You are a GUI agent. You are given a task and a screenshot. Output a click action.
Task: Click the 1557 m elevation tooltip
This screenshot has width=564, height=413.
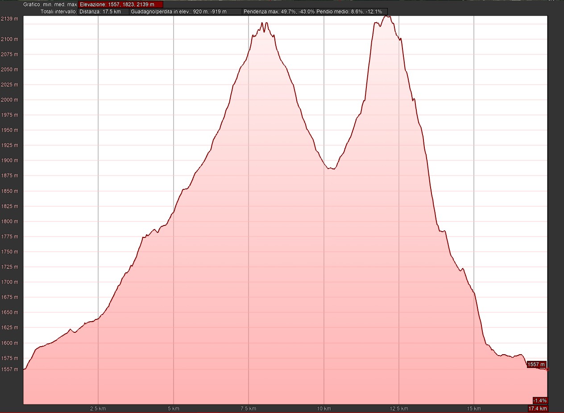click(x=536, y=364)
